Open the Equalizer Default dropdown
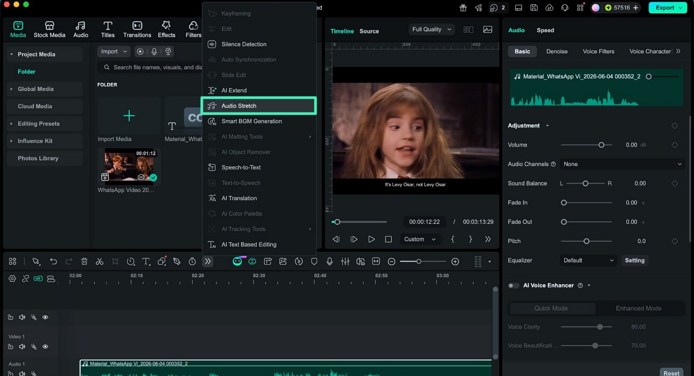Screen dimensions: 694x376 [x=589, y=260]
